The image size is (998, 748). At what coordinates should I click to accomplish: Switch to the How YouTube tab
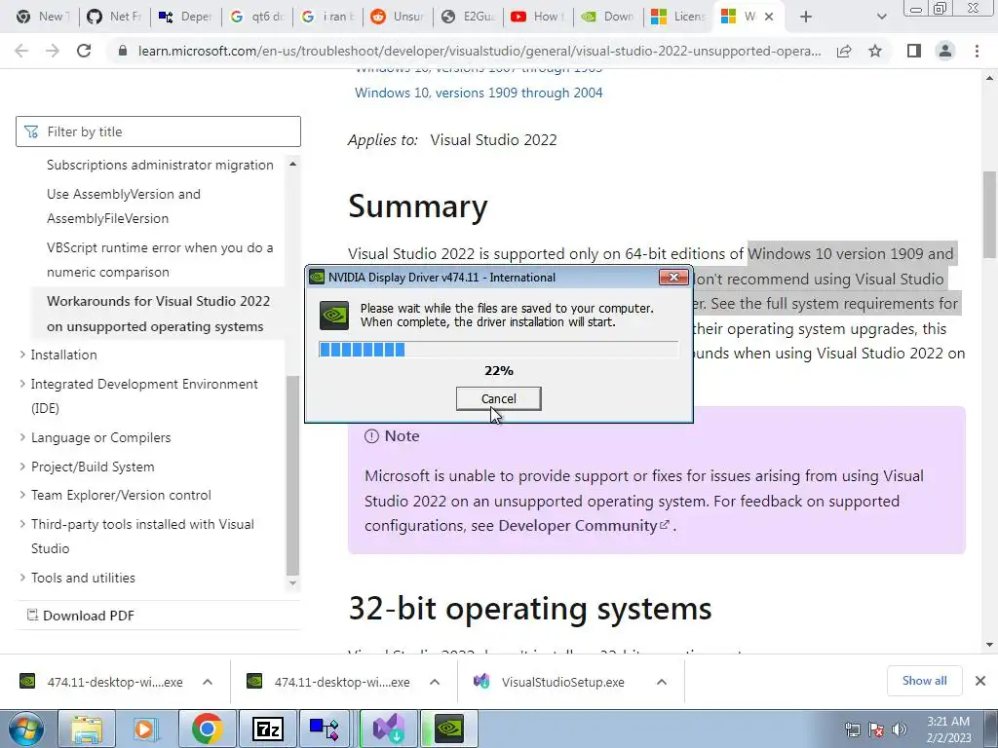(540, 17)
